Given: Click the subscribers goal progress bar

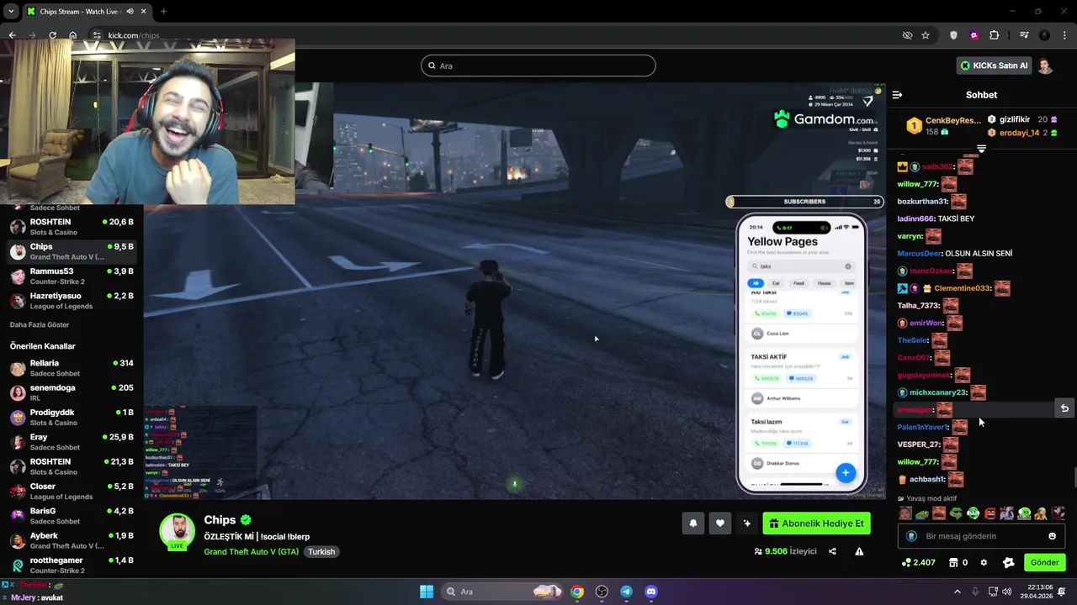Looking at the screenshot, I should click(x=804, y=202).
